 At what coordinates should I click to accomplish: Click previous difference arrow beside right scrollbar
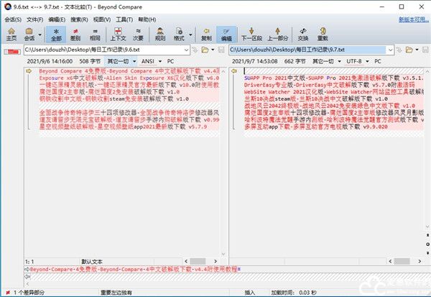(x=427, y=235)
